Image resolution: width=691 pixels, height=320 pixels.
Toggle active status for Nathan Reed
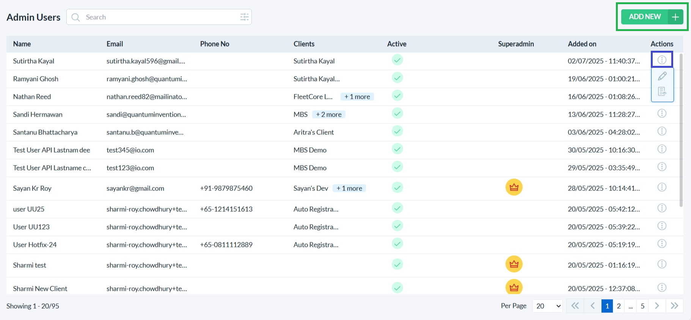coord(397,96)
